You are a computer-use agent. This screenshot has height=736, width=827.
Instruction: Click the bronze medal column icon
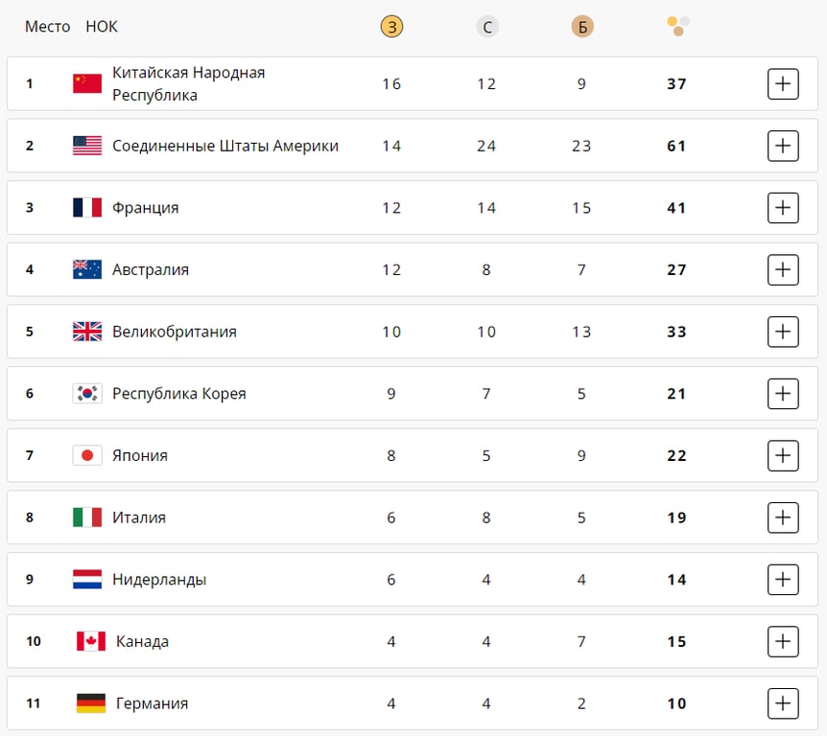click(x=581, y=27)
